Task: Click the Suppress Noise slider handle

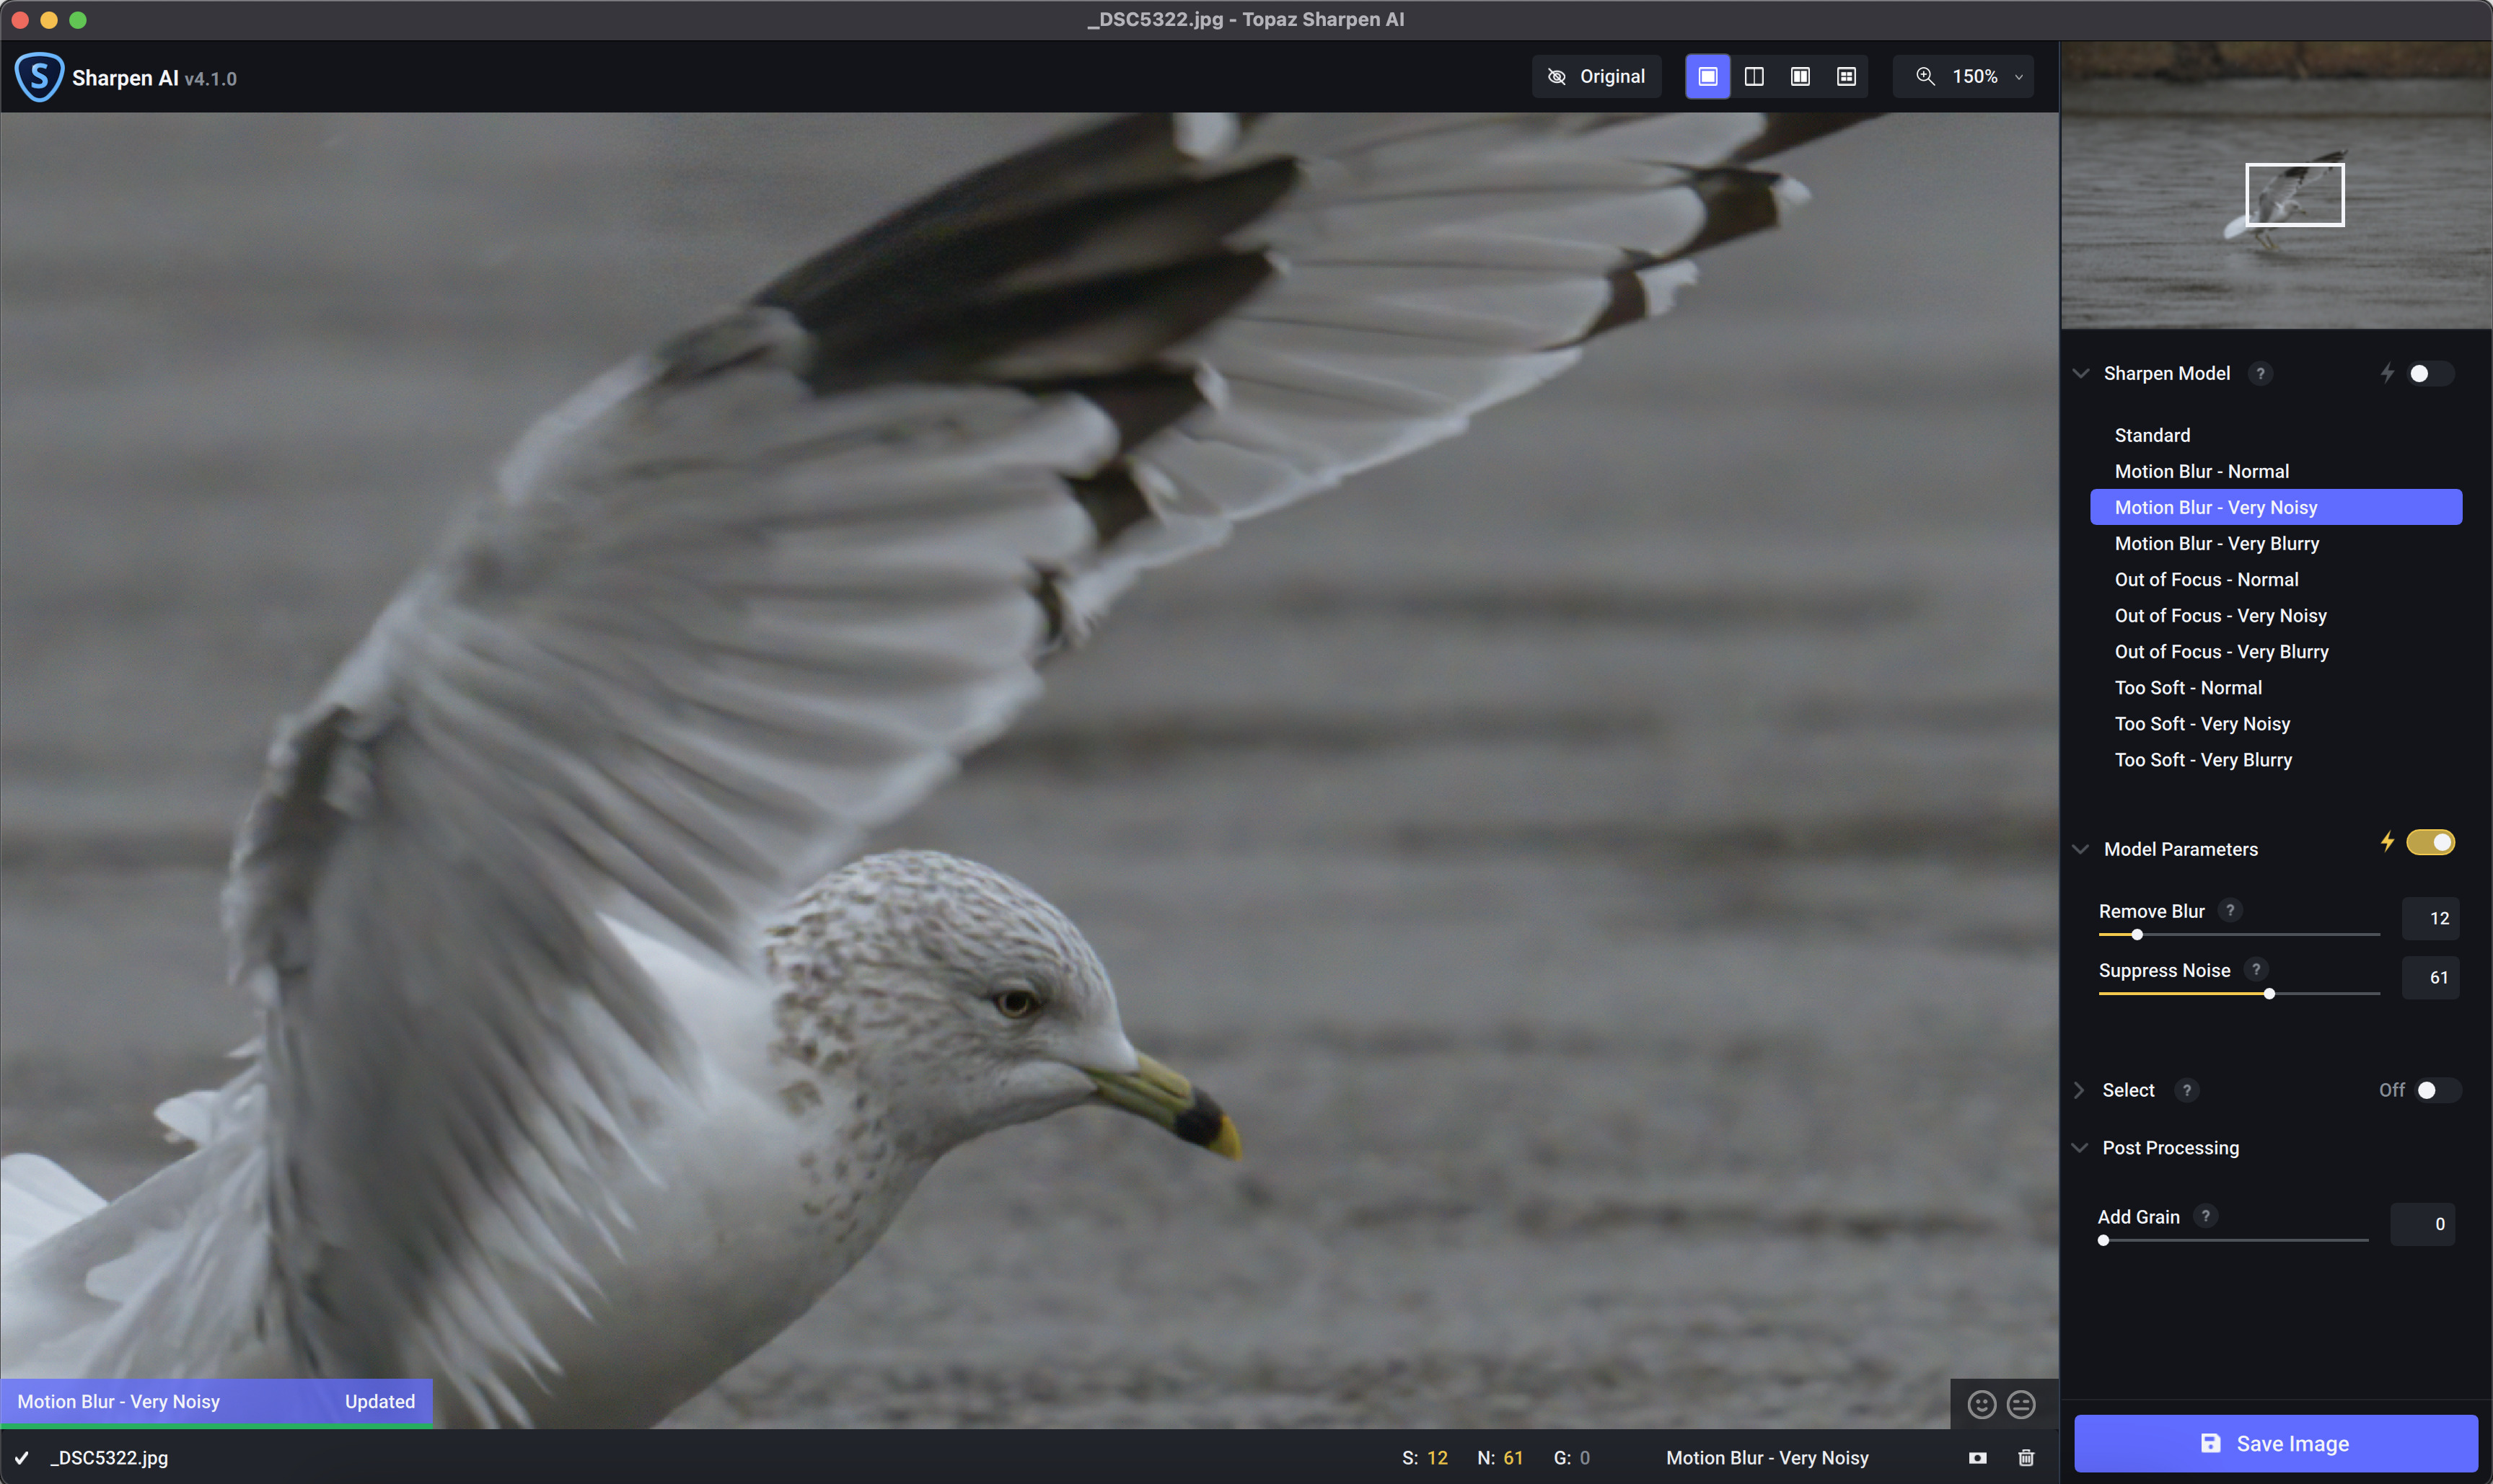Action: point(2269,994)
